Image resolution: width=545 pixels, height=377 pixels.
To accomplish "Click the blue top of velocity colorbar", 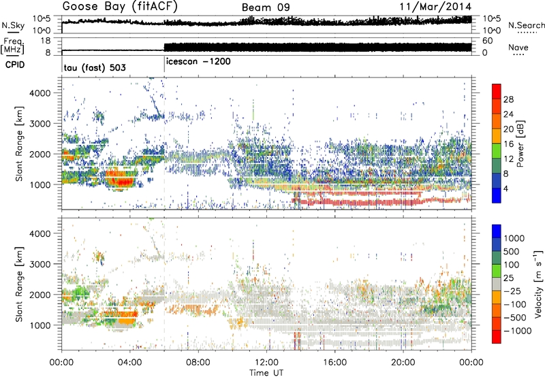I will click(x=497, y=231).
